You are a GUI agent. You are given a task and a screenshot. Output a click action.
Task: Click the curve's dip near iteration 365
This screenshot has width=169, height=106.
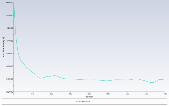pos(152,83)
